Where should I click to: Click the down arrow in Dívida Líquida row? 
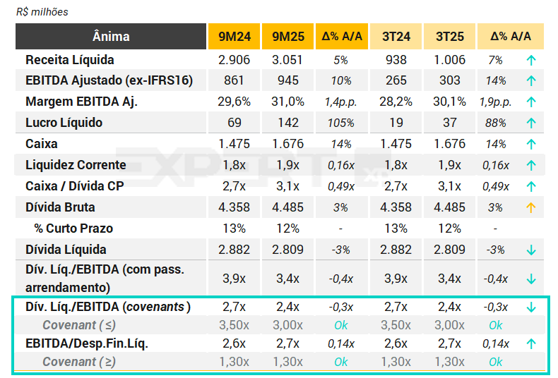[x=531, y=250]
